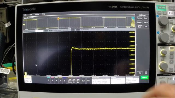Viewport: 175px width, 98px height.
Task: Select the orange trigger position marker in overview
Action: 58,19
